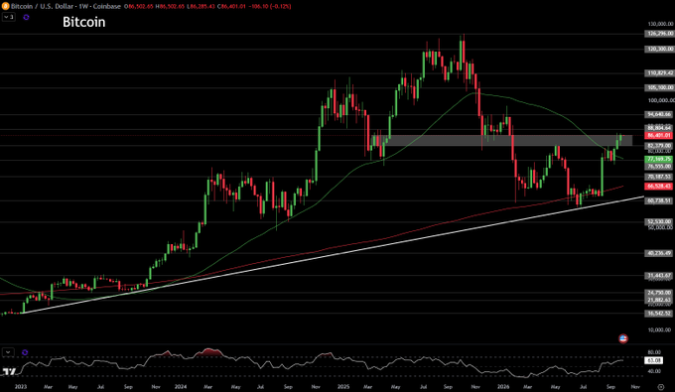Select the 60,738.51 price level label

(x=659, y=200)
